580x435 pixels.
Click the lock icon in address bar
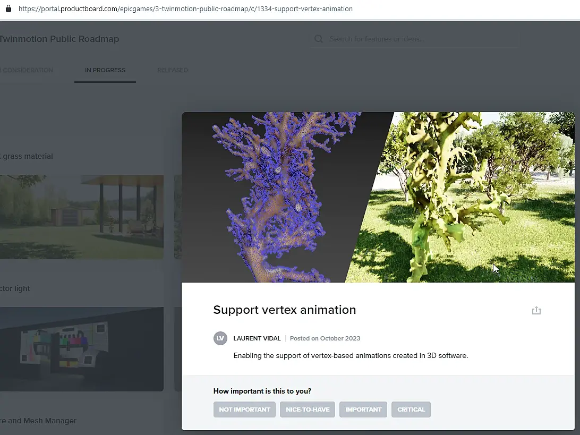8,8
